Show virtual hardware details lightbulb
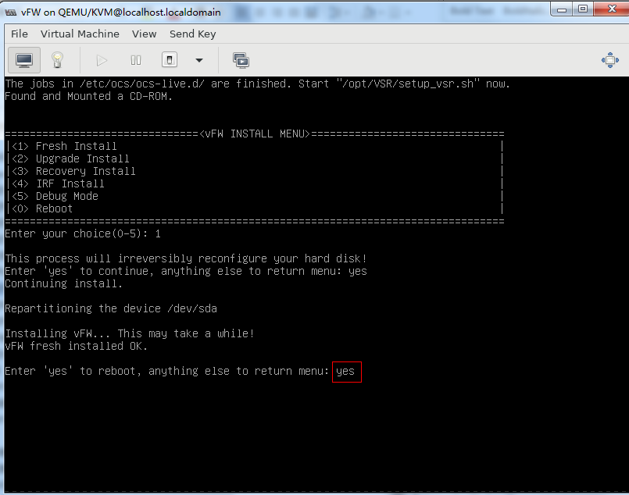This screenshot has height=495, width=629. click(x=57, y=60)
